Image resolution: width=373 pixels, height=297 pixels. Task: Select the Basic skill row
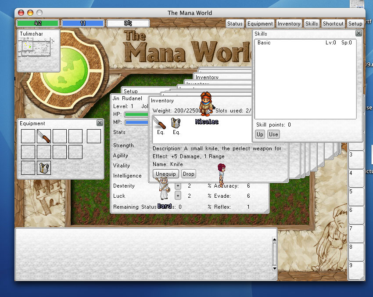[305, 43]
